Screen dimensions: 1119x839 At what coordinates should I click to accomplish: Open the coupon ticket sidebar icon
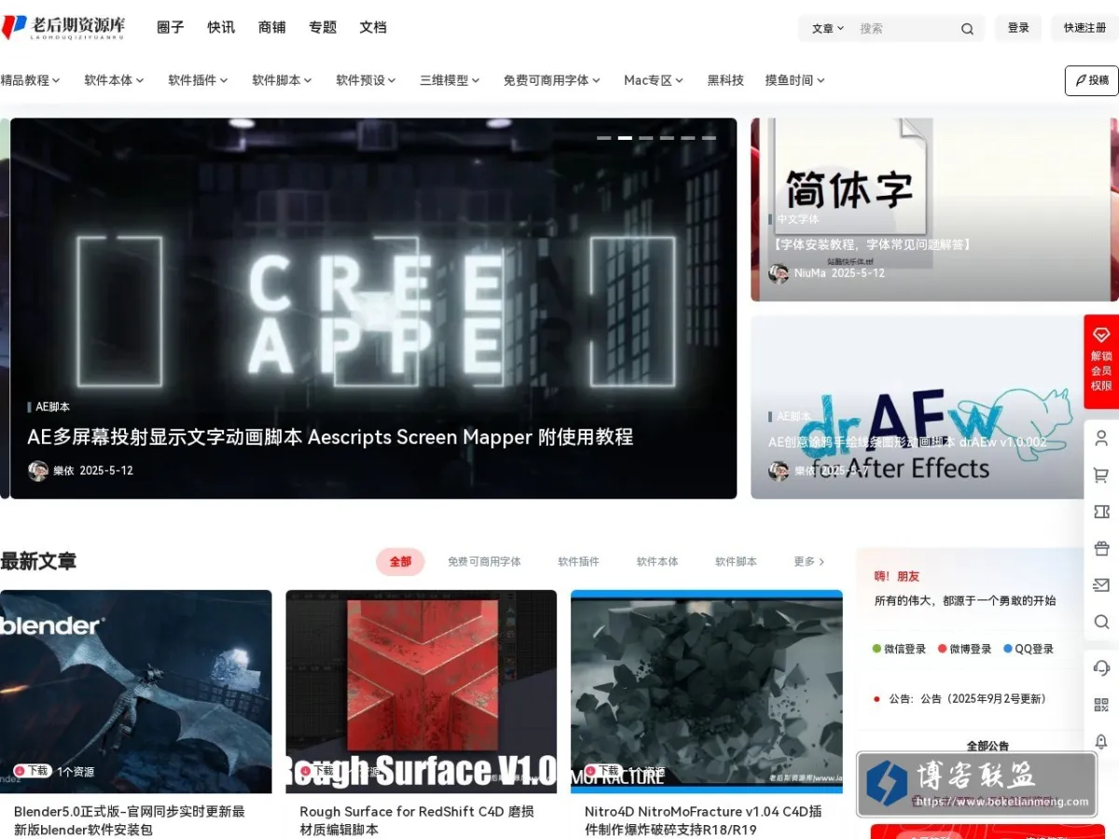click(1101, 512)
